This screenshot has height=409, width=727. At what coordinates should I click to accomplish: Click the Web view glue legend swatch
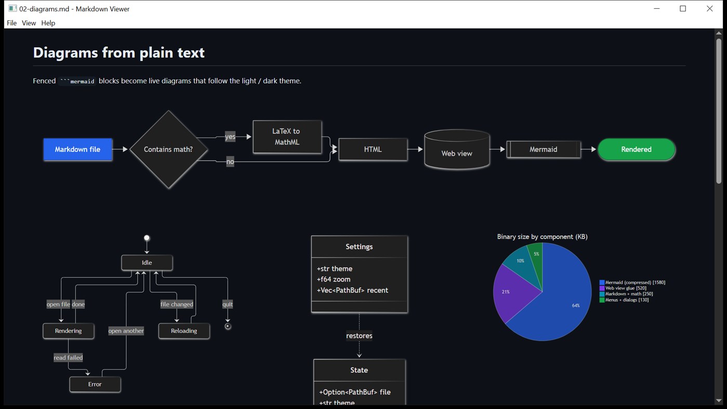click(602, 288)
